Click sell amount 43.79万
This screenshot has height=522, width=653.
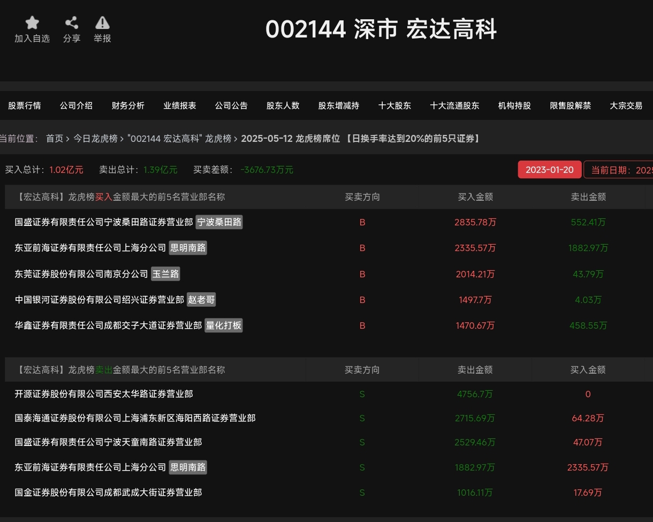coord(588,274)
